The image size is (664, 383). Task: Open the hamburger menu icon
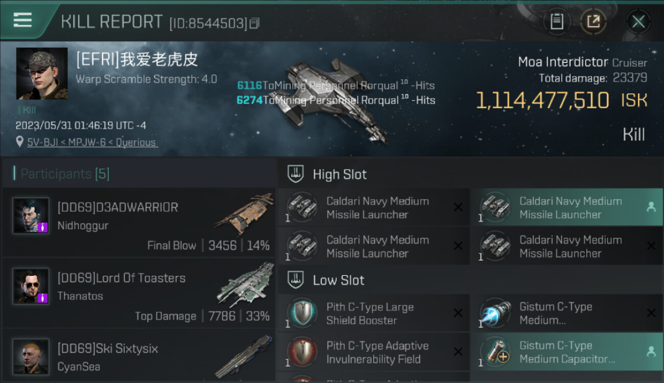click(22, 20)
